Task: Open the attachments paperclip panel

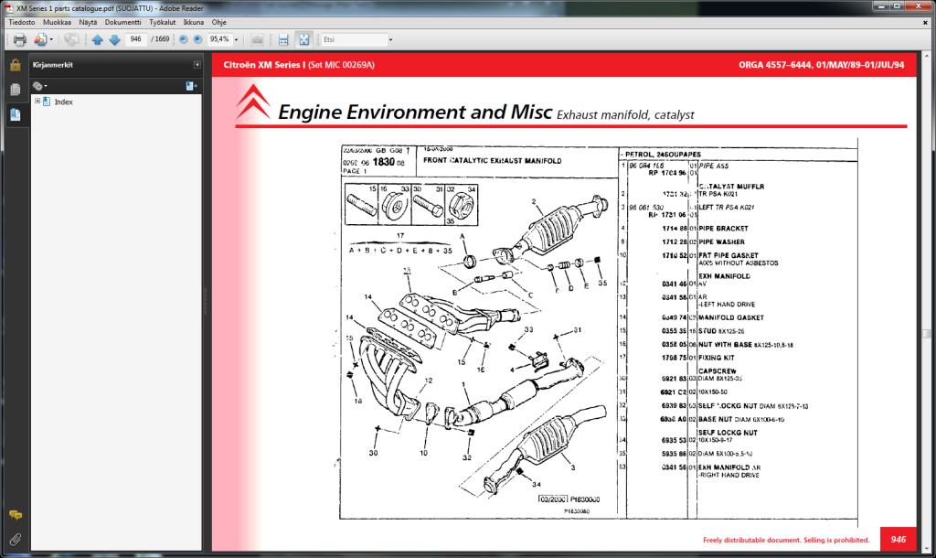Action: pyautogui.click(x=15, y=538)
